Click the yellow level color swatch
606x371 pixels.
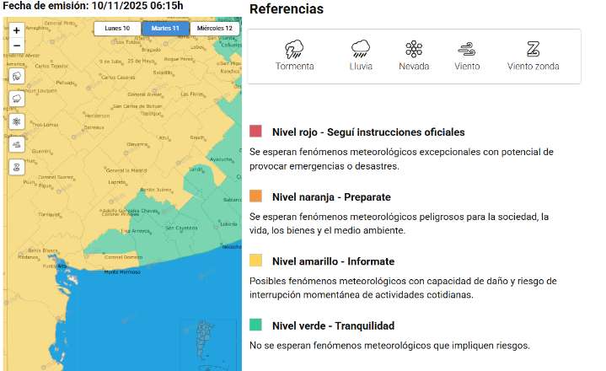(x=255, y=260)
